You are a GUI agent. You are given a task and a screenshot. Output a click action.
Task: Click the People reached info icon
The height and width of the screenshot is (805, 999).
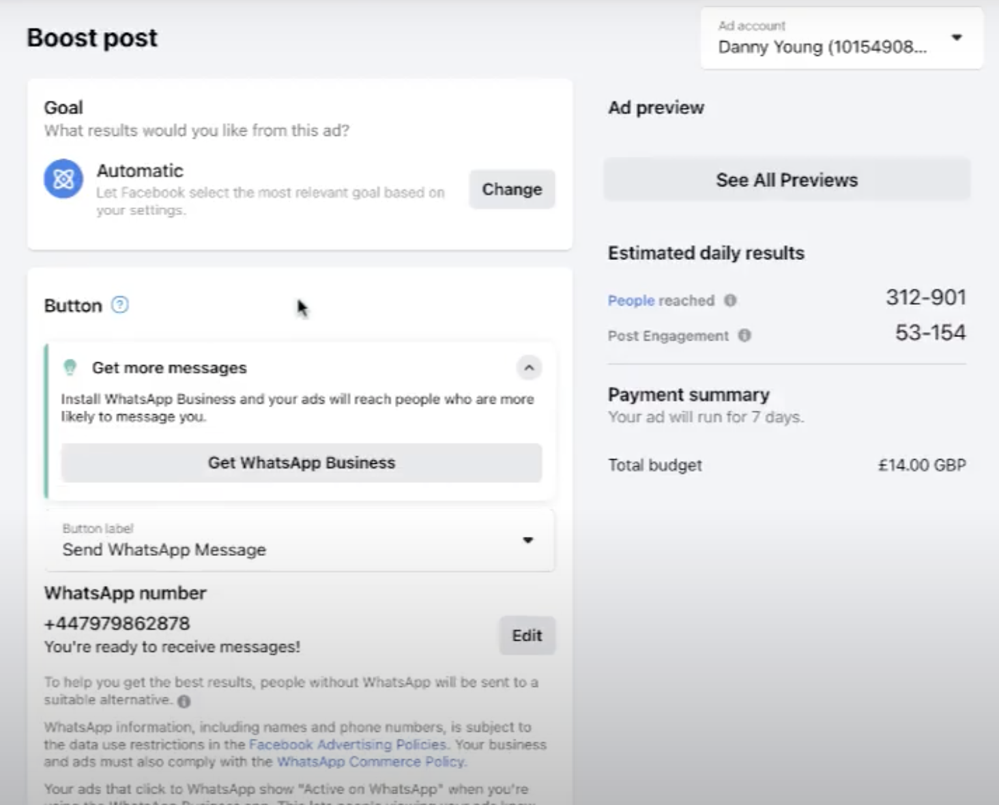coord(730,300)
